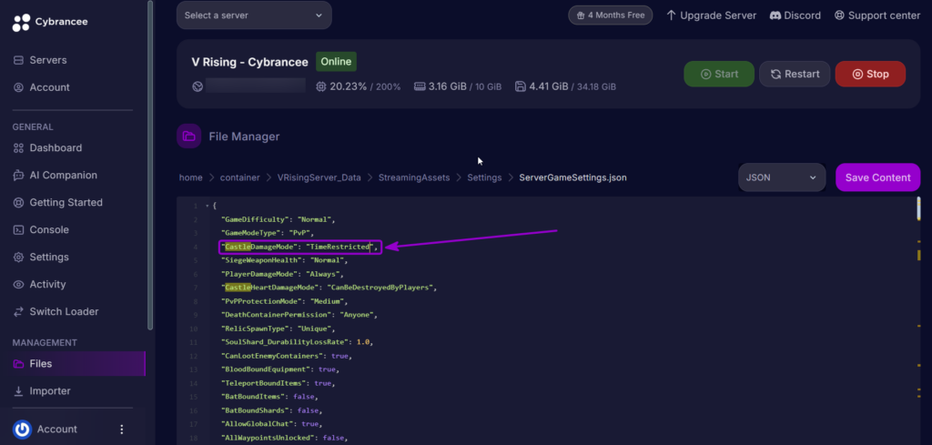
Task: Click the sidebar vertical scrollbar
Action: tap(150, 165)
